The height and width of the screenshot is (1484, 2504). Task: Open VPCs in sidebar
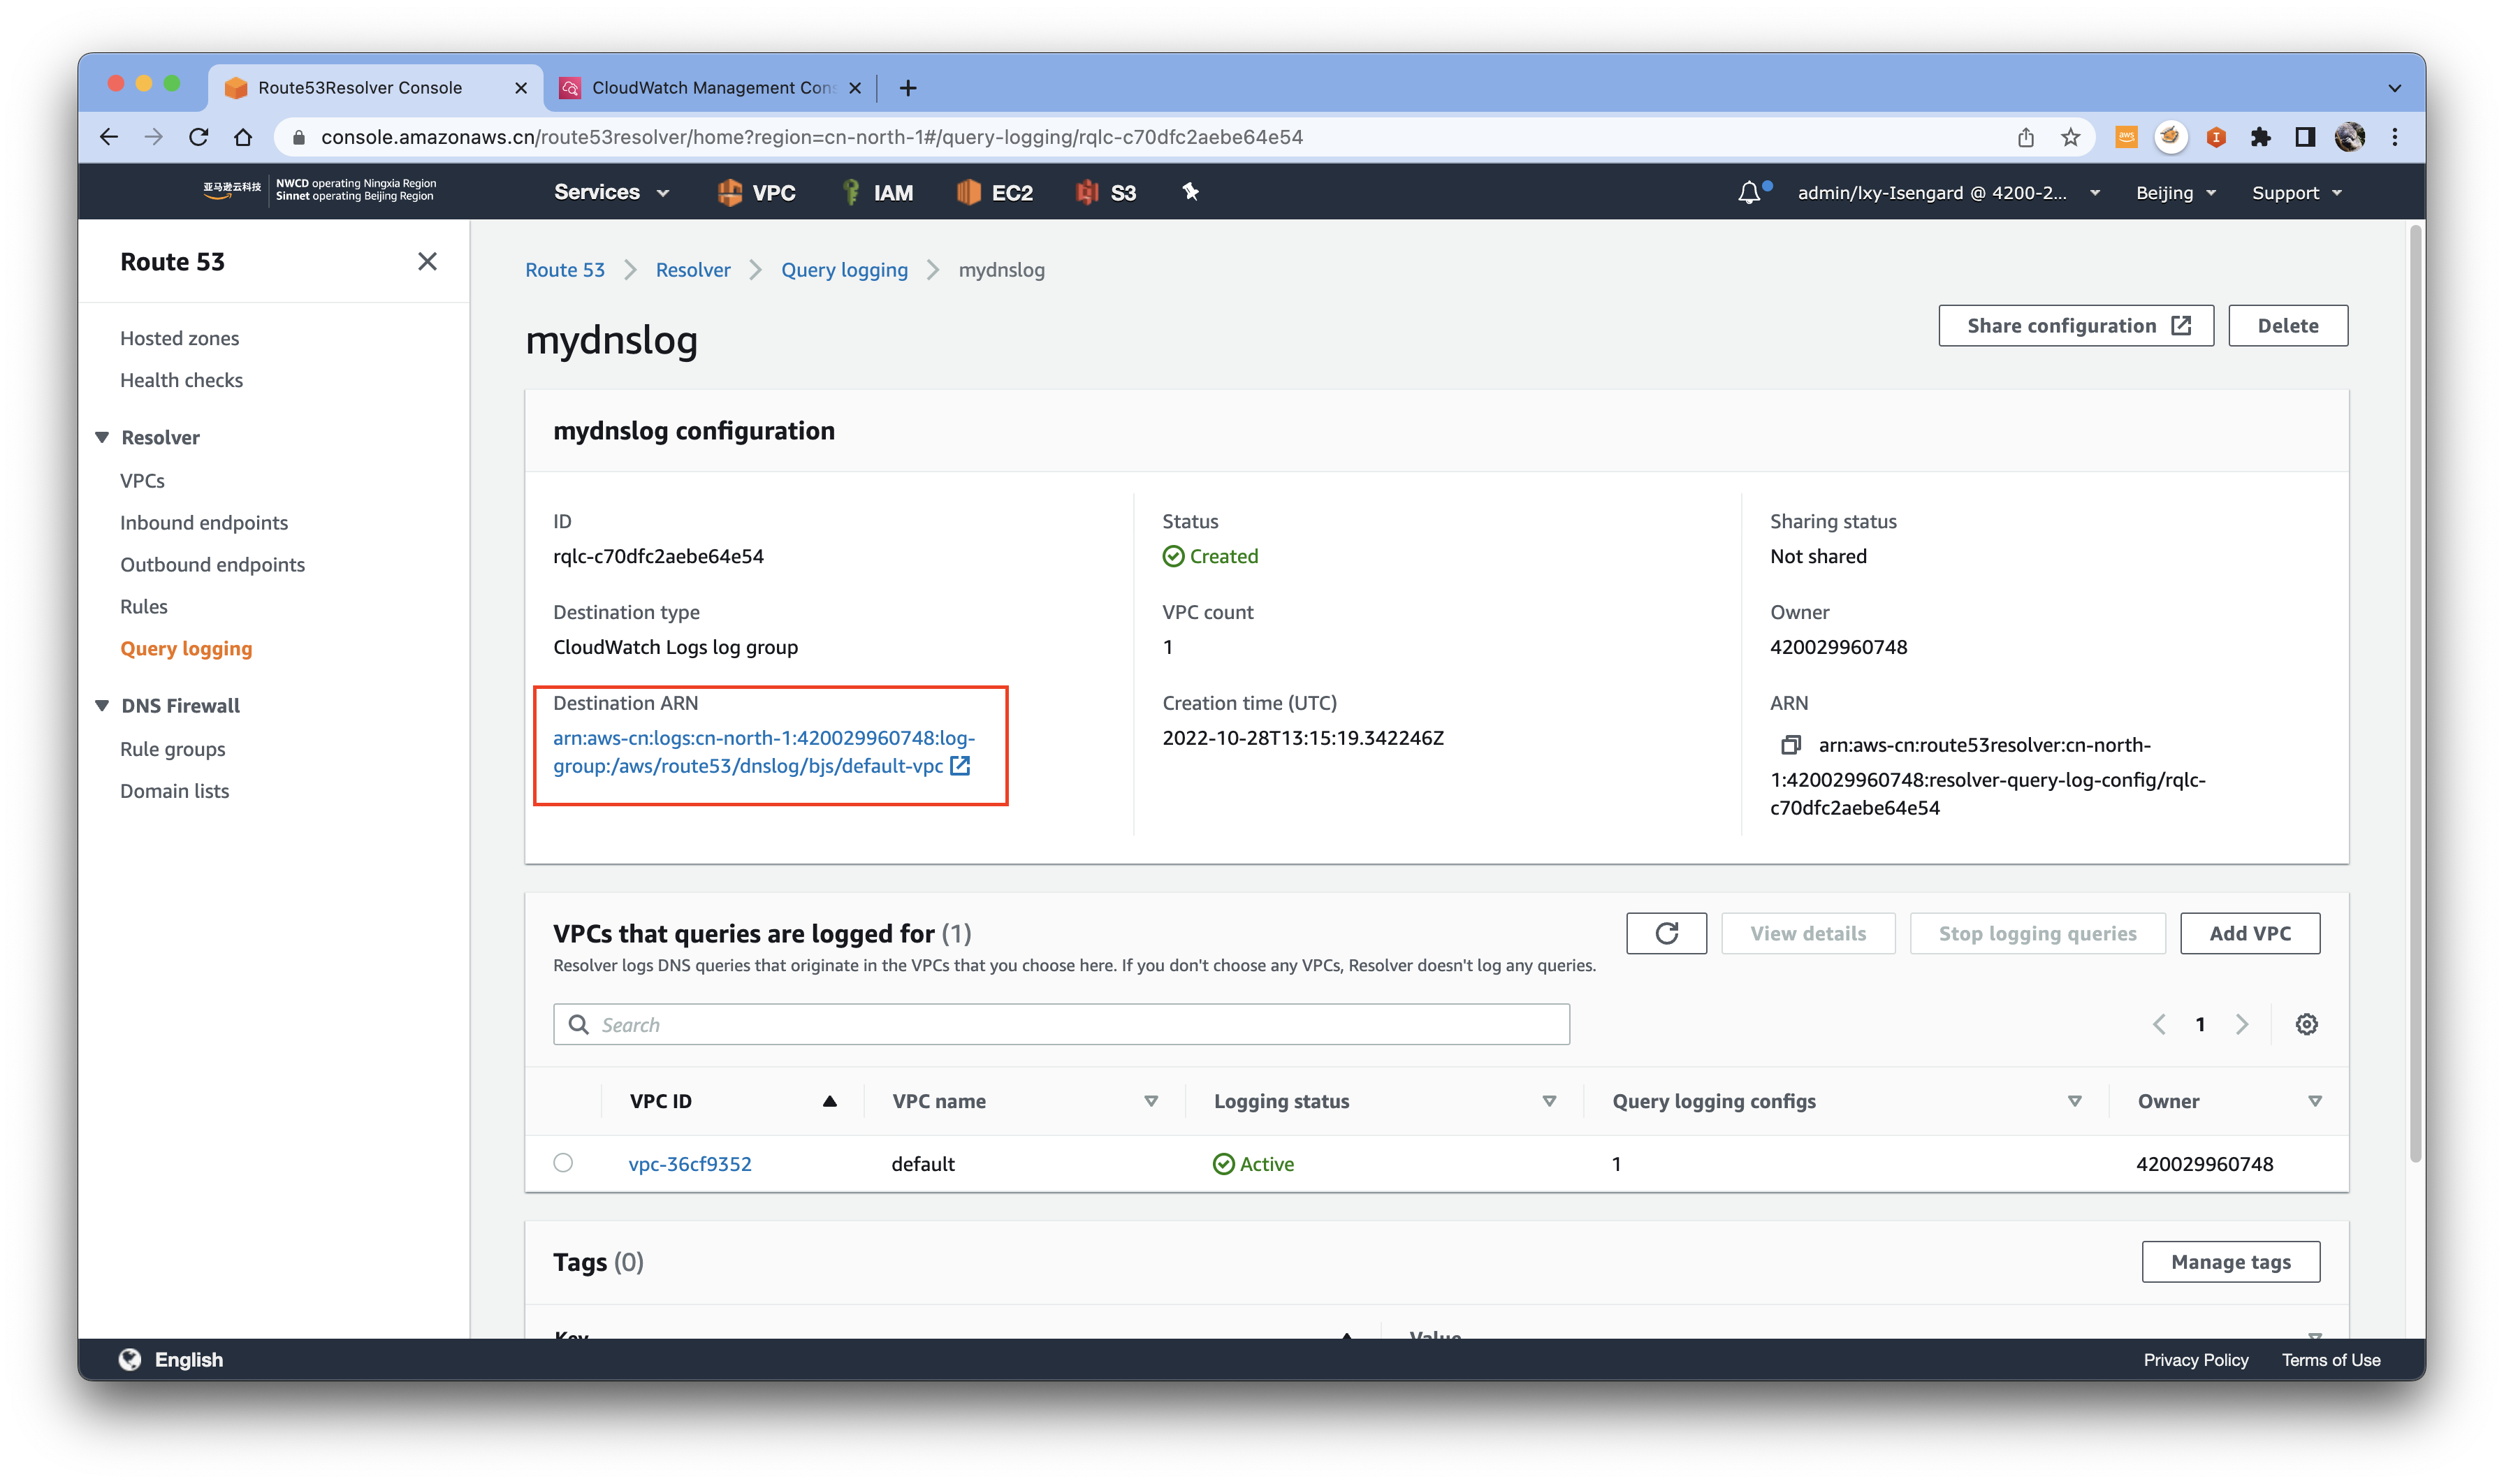[142, 480]
